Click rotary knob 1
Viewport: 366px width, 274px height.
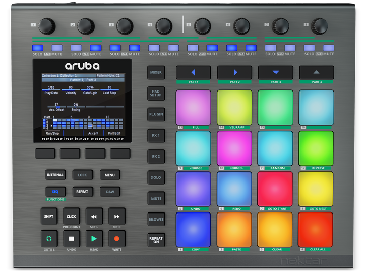coord(47,26)
